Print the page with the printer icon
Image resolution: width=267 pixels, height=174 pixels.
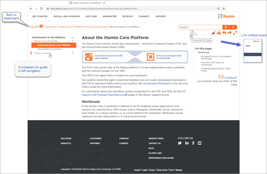pyautogui.click(x=219, y=33)
